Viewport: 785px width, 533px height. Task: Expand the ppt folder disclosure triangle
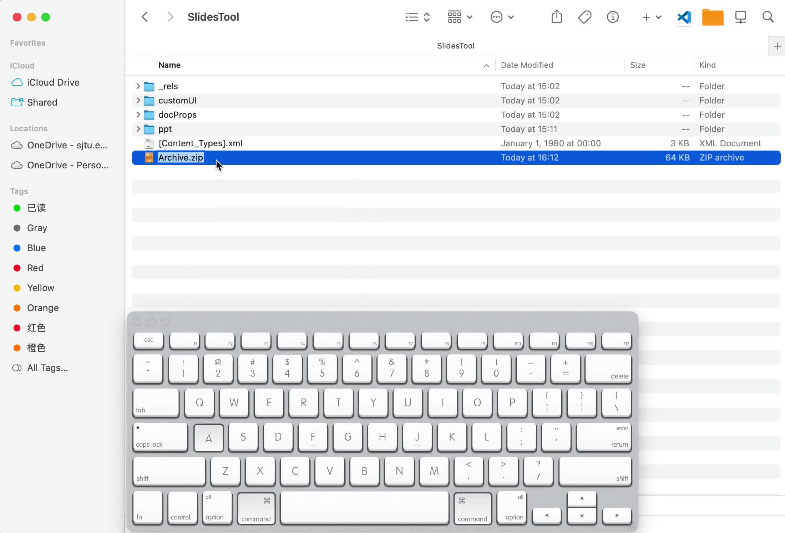click(x=138, y=129)
